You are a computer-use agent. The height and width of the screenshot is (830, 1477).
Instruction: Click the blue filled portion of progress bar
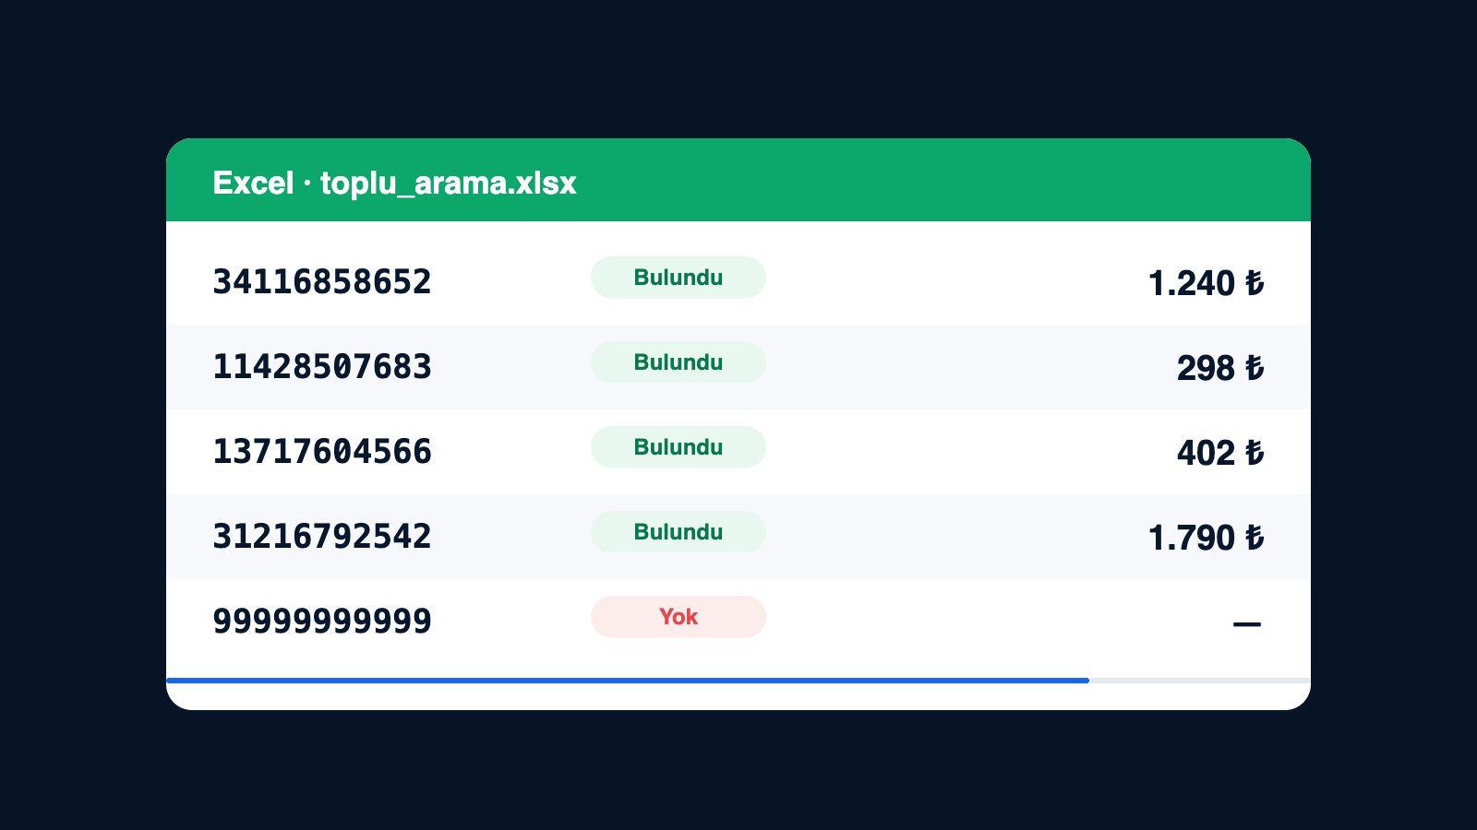[628, 681]
